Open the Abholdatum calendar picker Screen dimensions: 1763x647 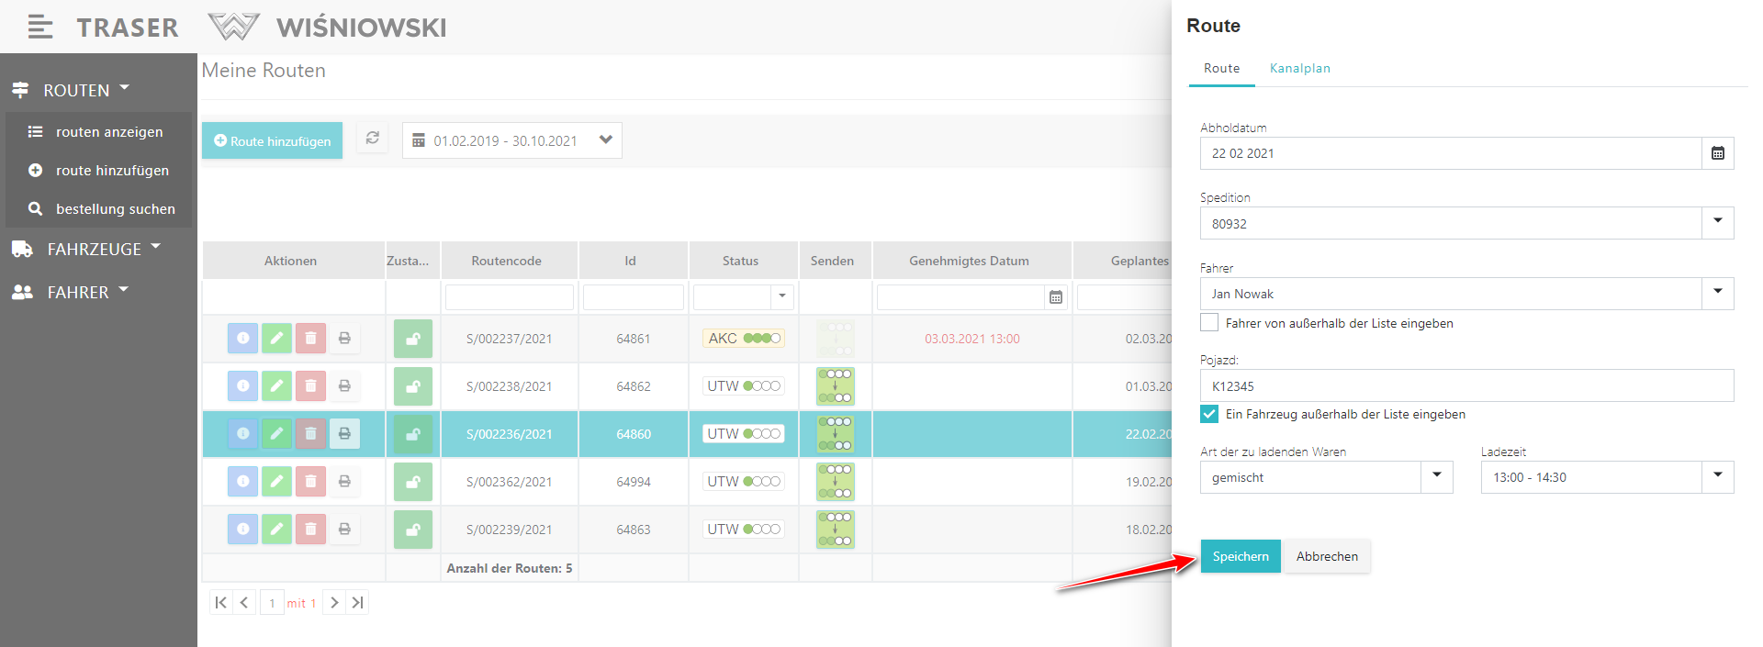point(1717,153)
